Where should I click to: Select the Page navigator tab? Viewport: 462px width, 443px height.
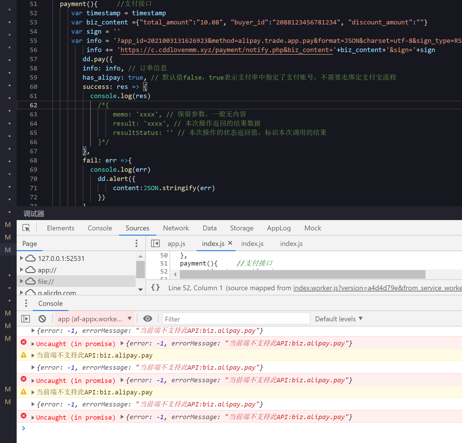click(30, 244)
